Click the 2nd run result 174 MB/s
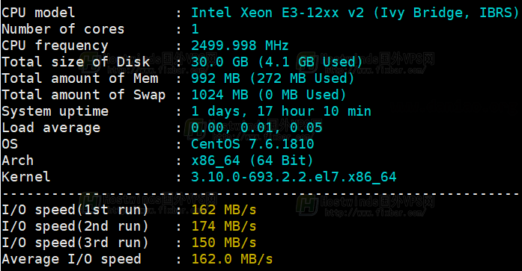Viewport: 522px width, 271px height. (224, 226)
